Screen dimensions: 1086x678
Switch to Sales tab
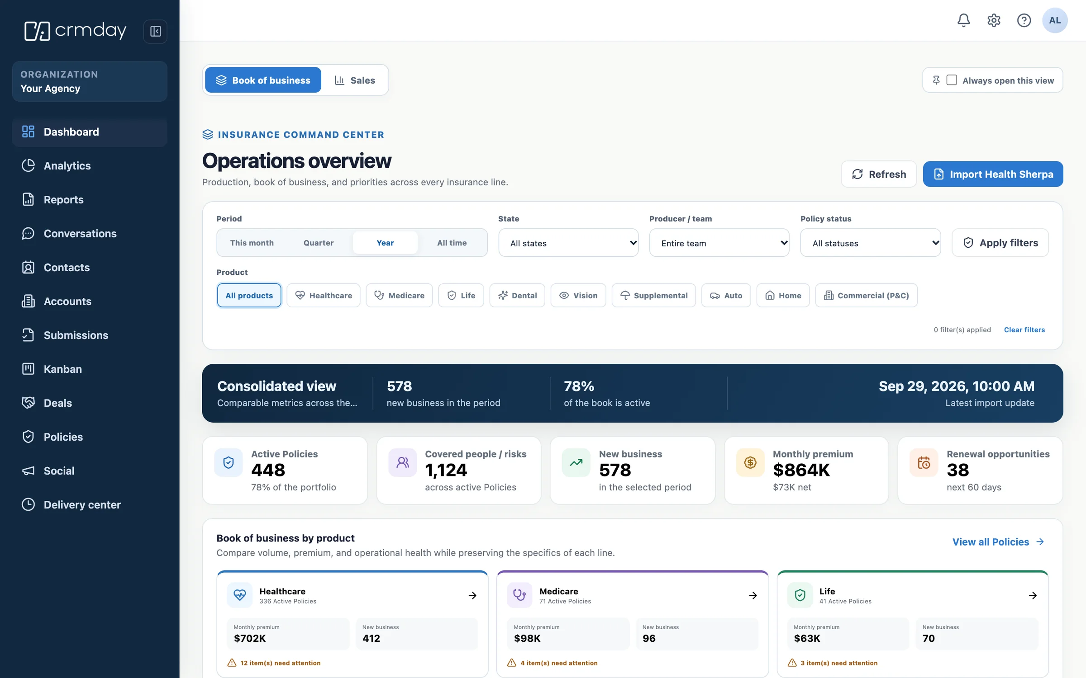[355, 80]
